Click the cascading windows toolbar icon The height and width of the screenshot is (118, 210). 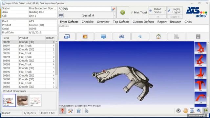(x=67, y=36)
